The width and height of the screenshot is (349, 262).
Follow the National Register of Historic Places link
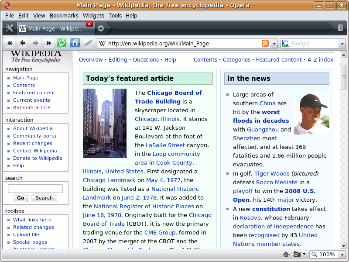144,206
